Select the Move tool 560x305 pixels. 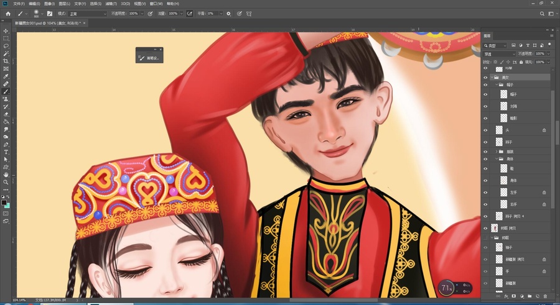point(6,31)
